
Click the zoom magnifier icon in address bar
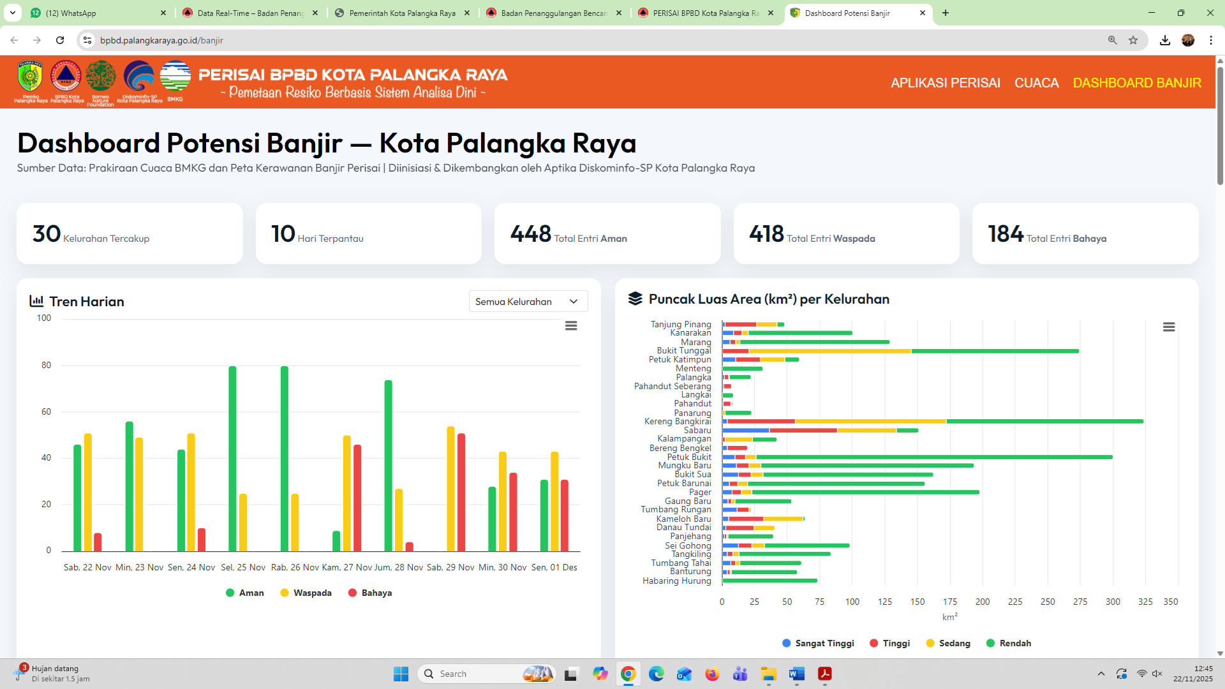click(1112, 40)
